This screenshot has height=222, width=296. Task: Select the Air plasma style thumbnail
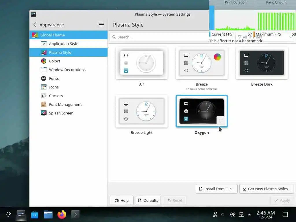(142, 63)
